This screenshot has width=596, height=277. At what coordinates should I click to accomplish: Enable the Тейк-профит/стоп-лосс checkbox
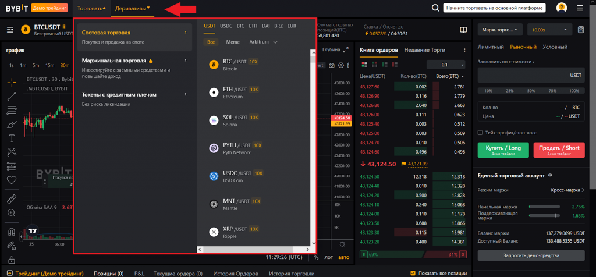click(480, 133)
